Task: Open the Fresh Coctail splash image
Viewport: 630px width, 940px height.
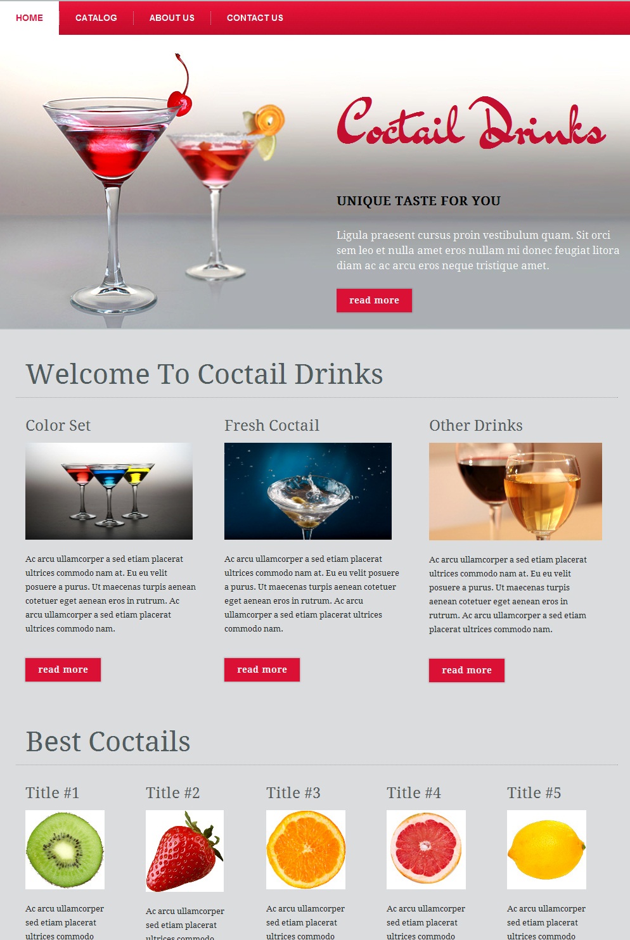Action: [308, 491]
